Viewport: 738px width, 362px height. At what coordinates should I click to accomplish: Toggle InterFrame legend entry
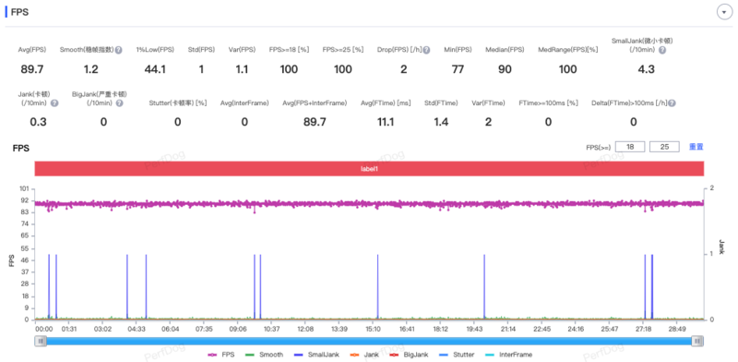pyautogui.click(x=509, y=355)
